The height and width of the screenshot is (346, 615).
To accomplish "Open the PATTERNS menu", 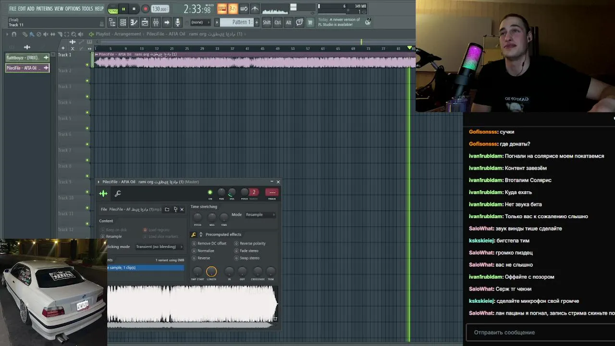I will pos(44,9).
